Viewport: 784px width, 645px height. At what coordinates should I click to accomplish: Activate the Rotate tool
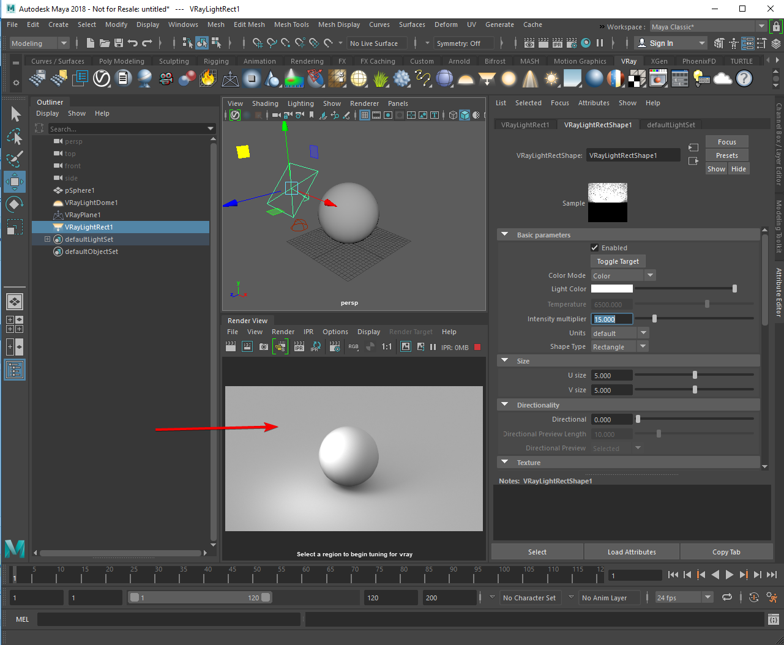click(x=15, y=204)
